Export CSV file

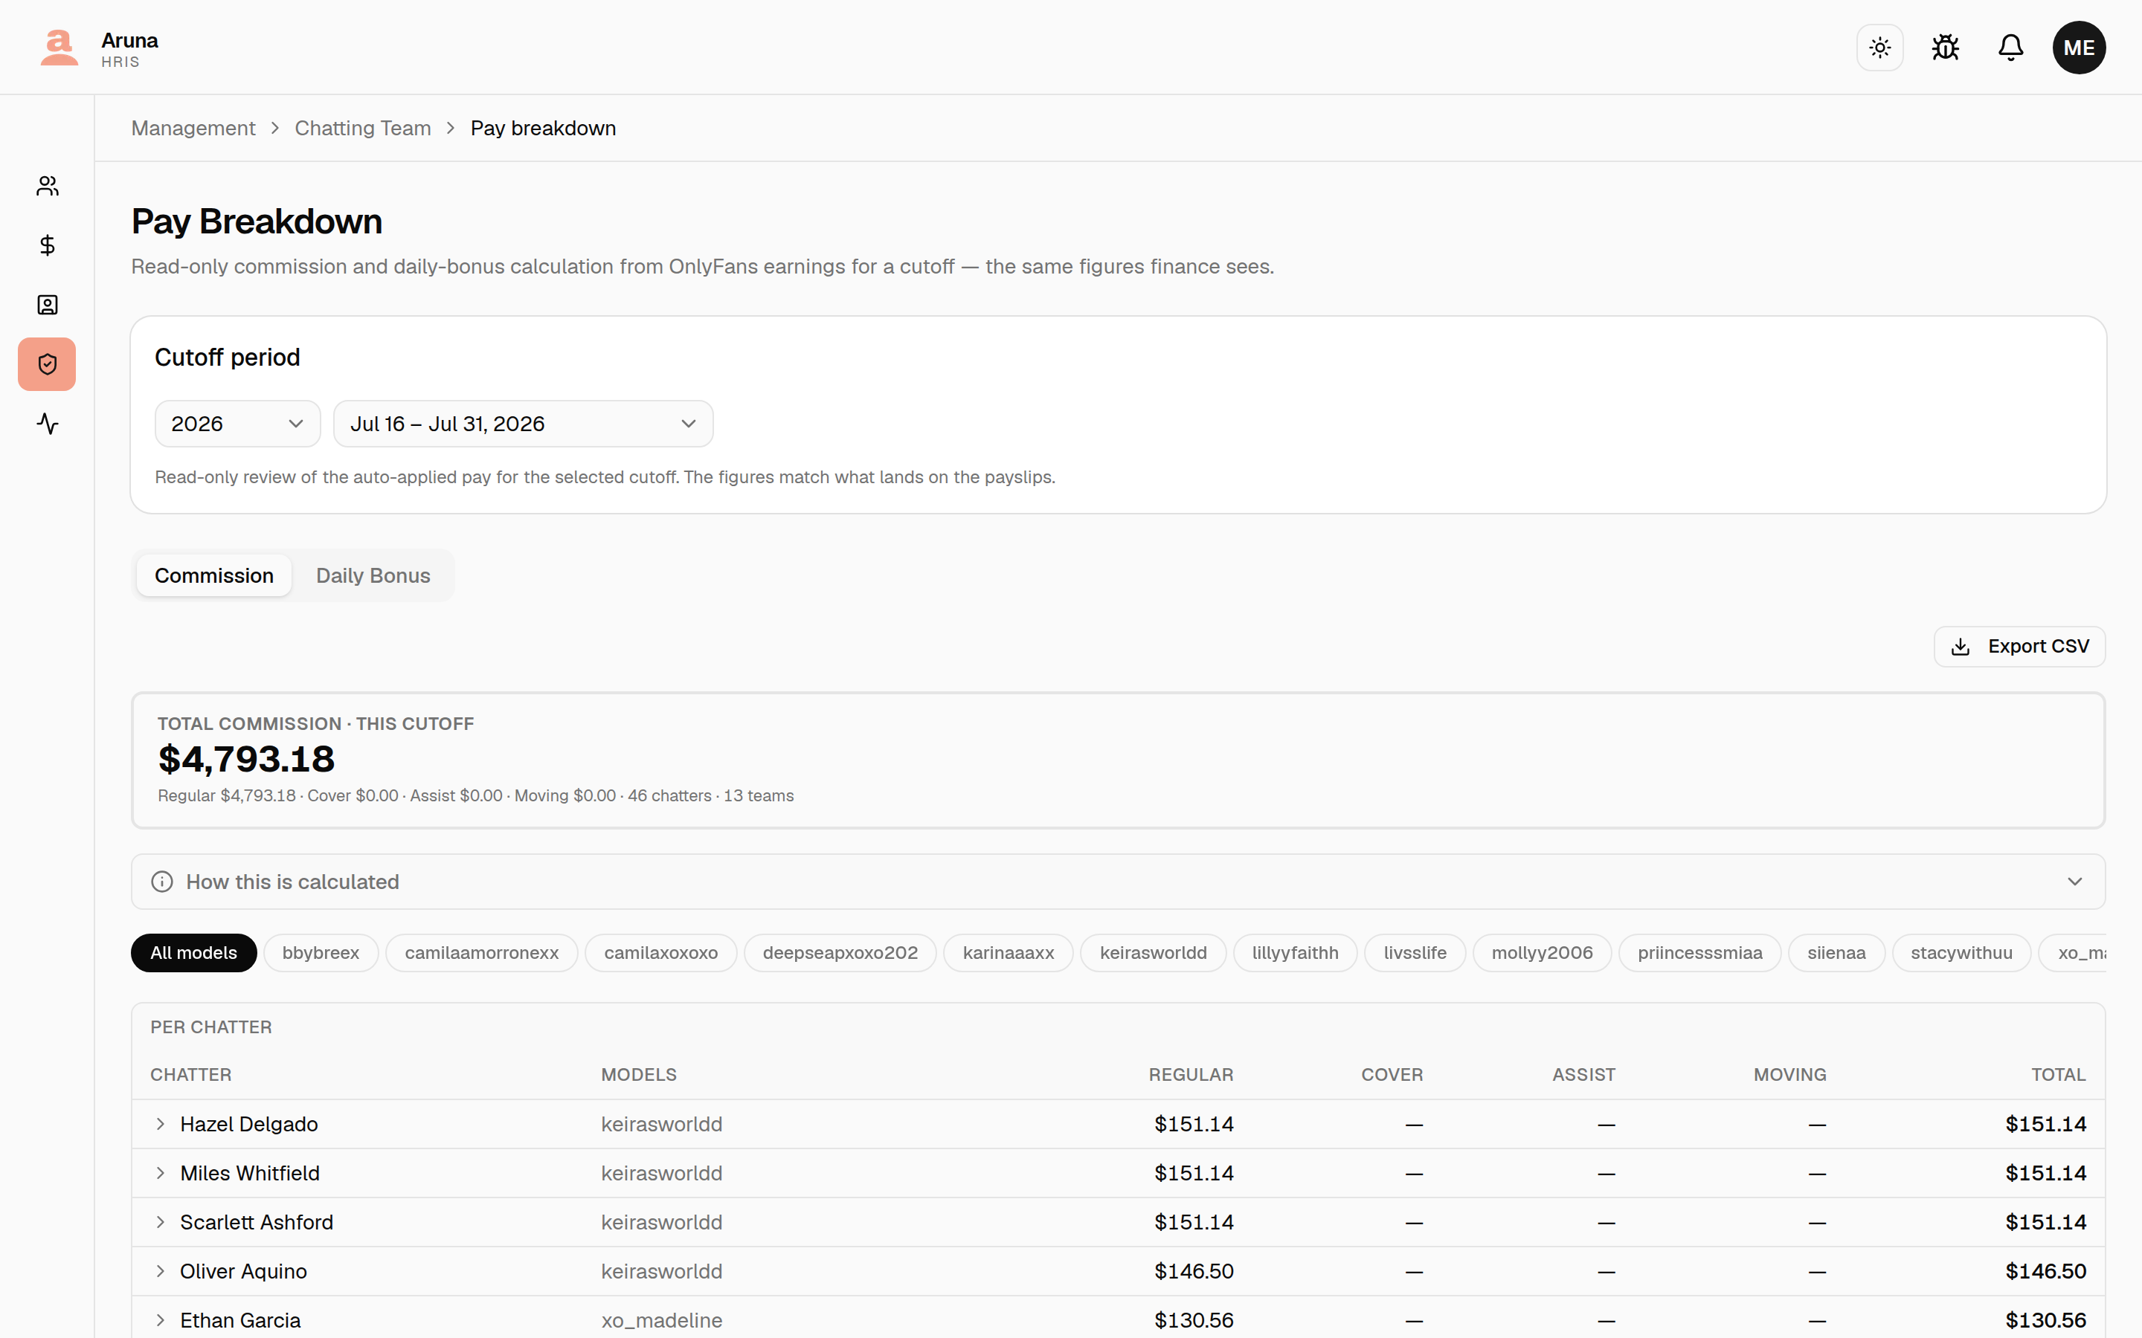[2019, 647]
